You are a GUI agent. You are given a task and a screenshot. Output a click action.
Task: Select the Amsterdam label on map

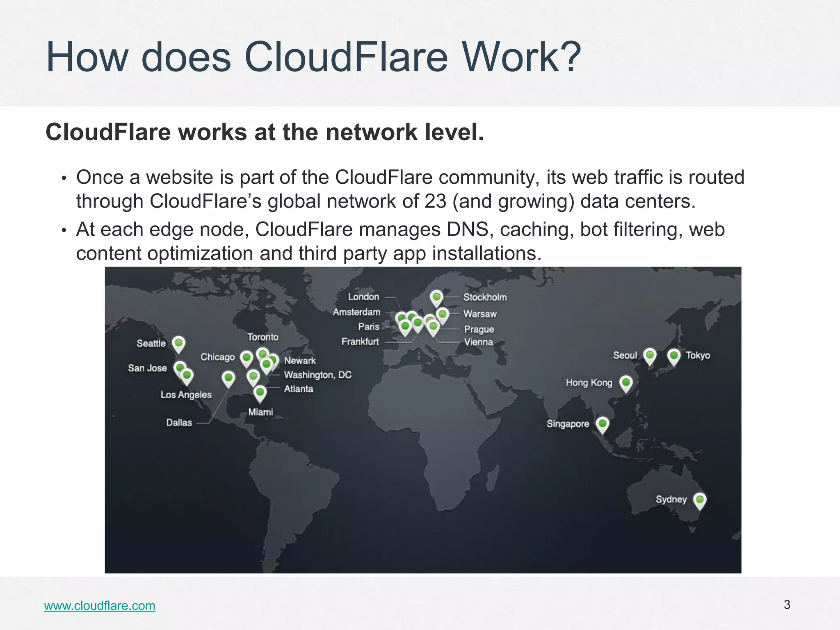(x=356, y=312)
